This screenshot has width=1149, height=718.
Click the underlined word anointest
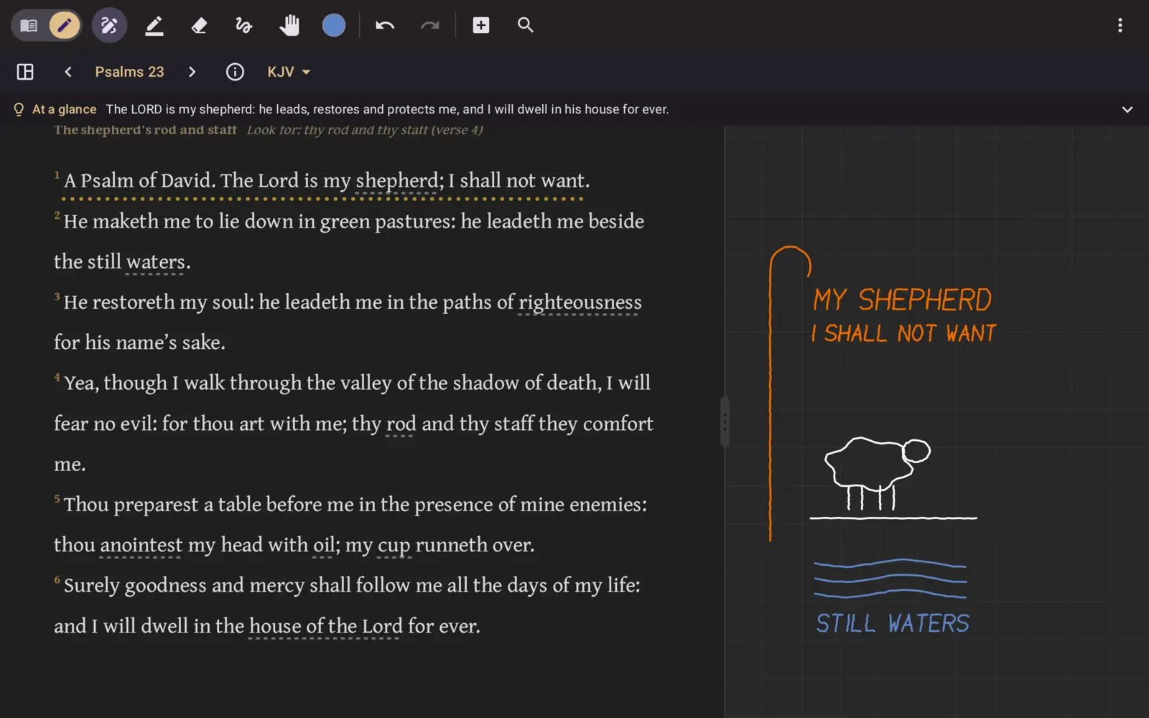141,545
